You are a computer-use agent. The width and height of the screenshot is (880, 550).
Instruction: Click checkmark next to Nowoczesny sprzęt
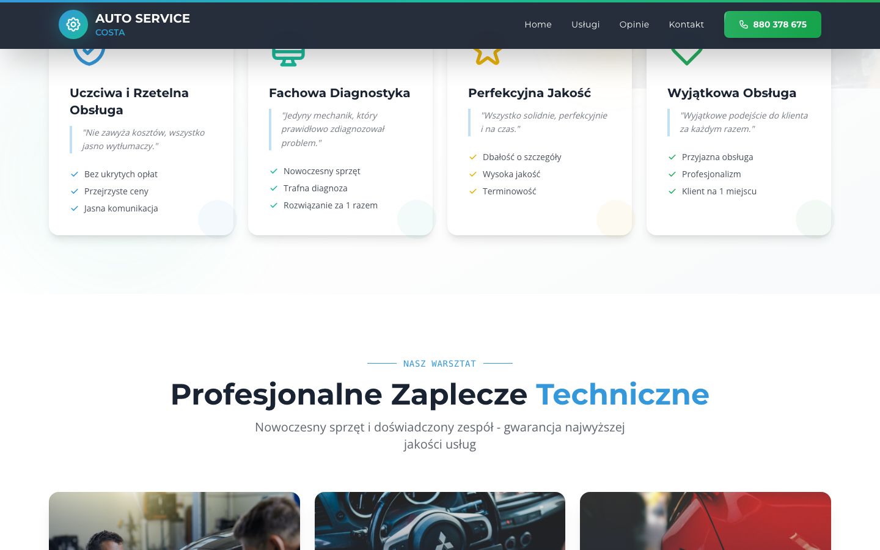[274, 171]
